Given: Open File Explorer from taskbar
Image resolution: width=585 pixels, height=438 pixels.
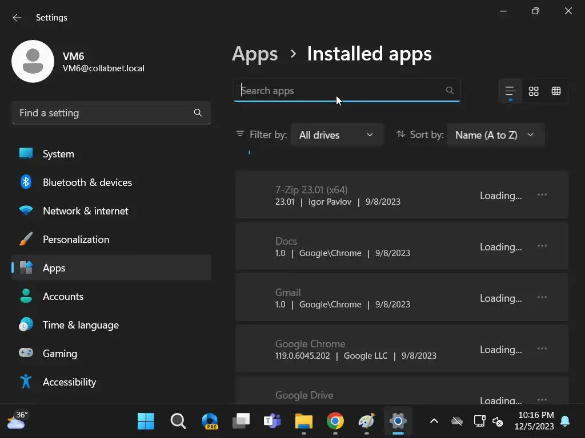Looking at the screenshot, I should [304, 421].
